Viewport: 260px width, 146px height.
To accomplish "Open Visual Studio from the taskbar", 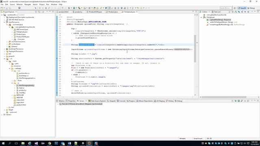I will coord(36,143).
